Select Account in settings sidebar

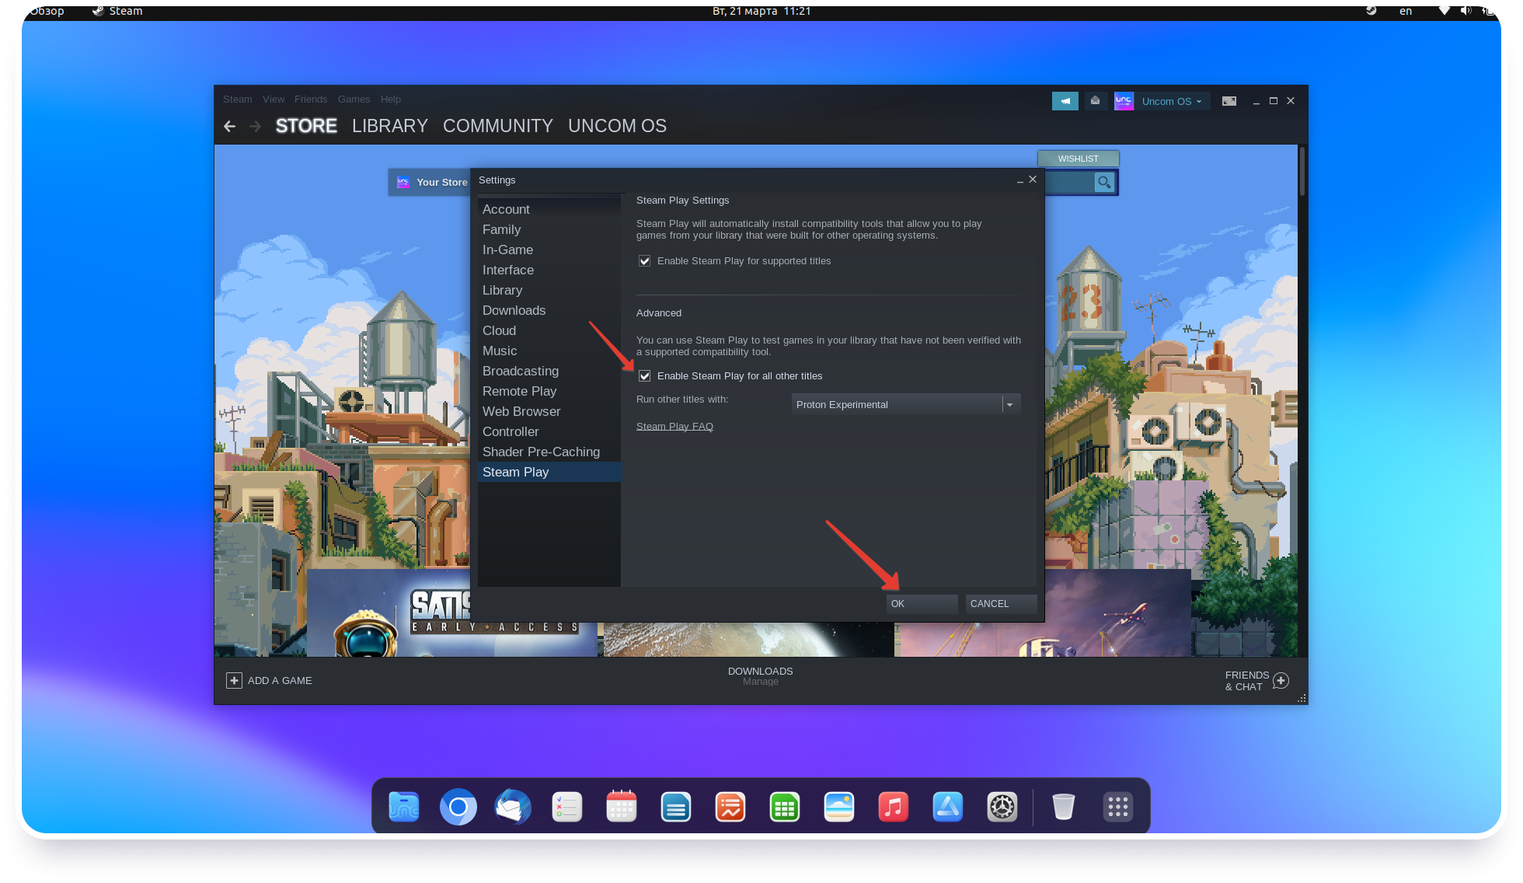pos(549,209)
